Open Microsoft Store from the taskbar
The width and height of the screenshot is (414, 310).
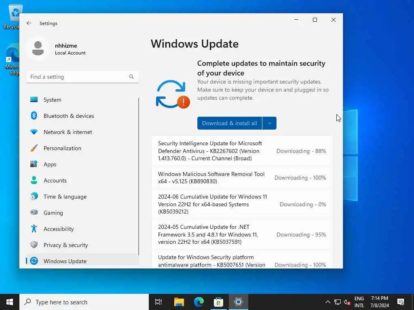(218, 302)
